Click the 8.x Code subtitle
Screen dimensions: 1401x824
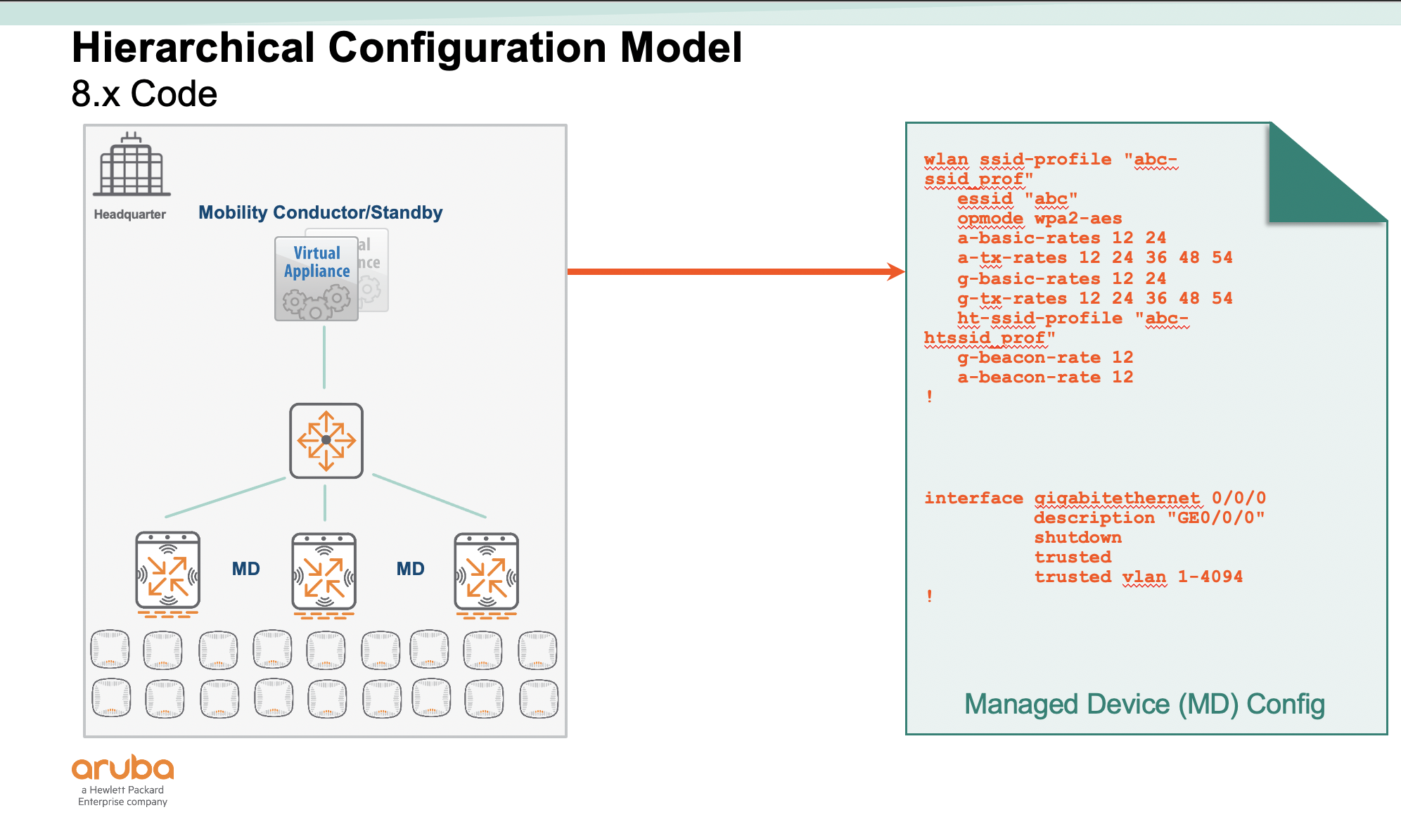tap(144, 94)
